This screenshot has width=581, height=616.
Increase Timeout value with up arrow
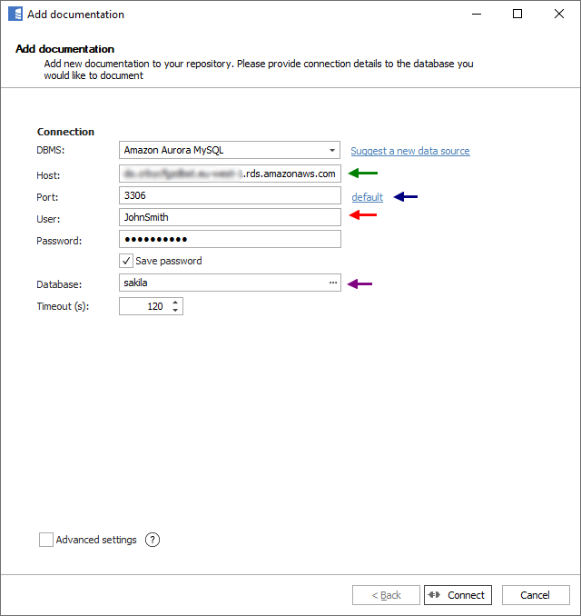coord(175,303)
